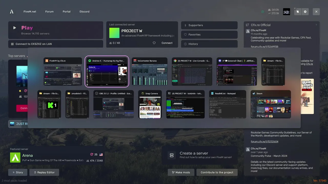The height and width of the screenshot is (184, 328).
Task: Click the Cfx.re Official help question mark
Action: (x=316, y=25)
